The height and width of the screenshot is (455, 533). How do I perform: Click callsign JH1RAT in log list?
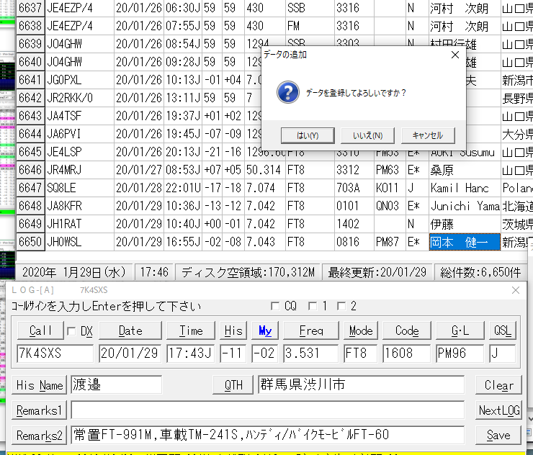64,224
